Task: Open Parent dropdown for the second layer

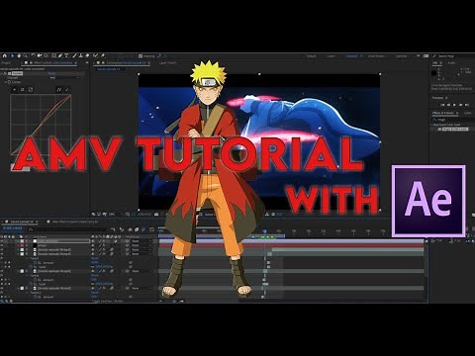Action: tap(142, 245)
